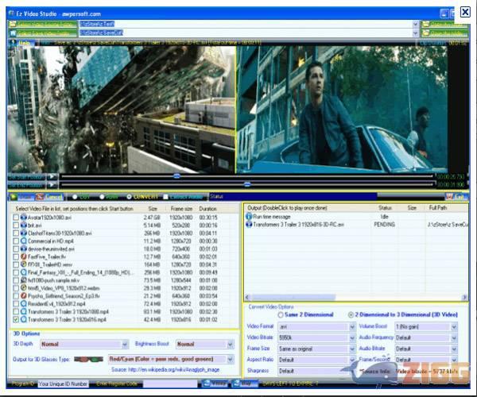The height and width of the screenshot is (397, 477).
Task: Click the info icon beside Run time message
Action: click(249, 216)
